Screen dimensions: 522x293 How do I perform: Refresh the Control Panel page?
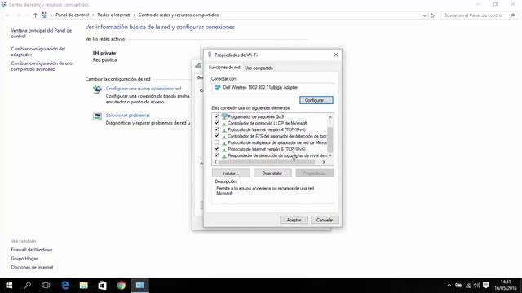(x=432, y=15)
